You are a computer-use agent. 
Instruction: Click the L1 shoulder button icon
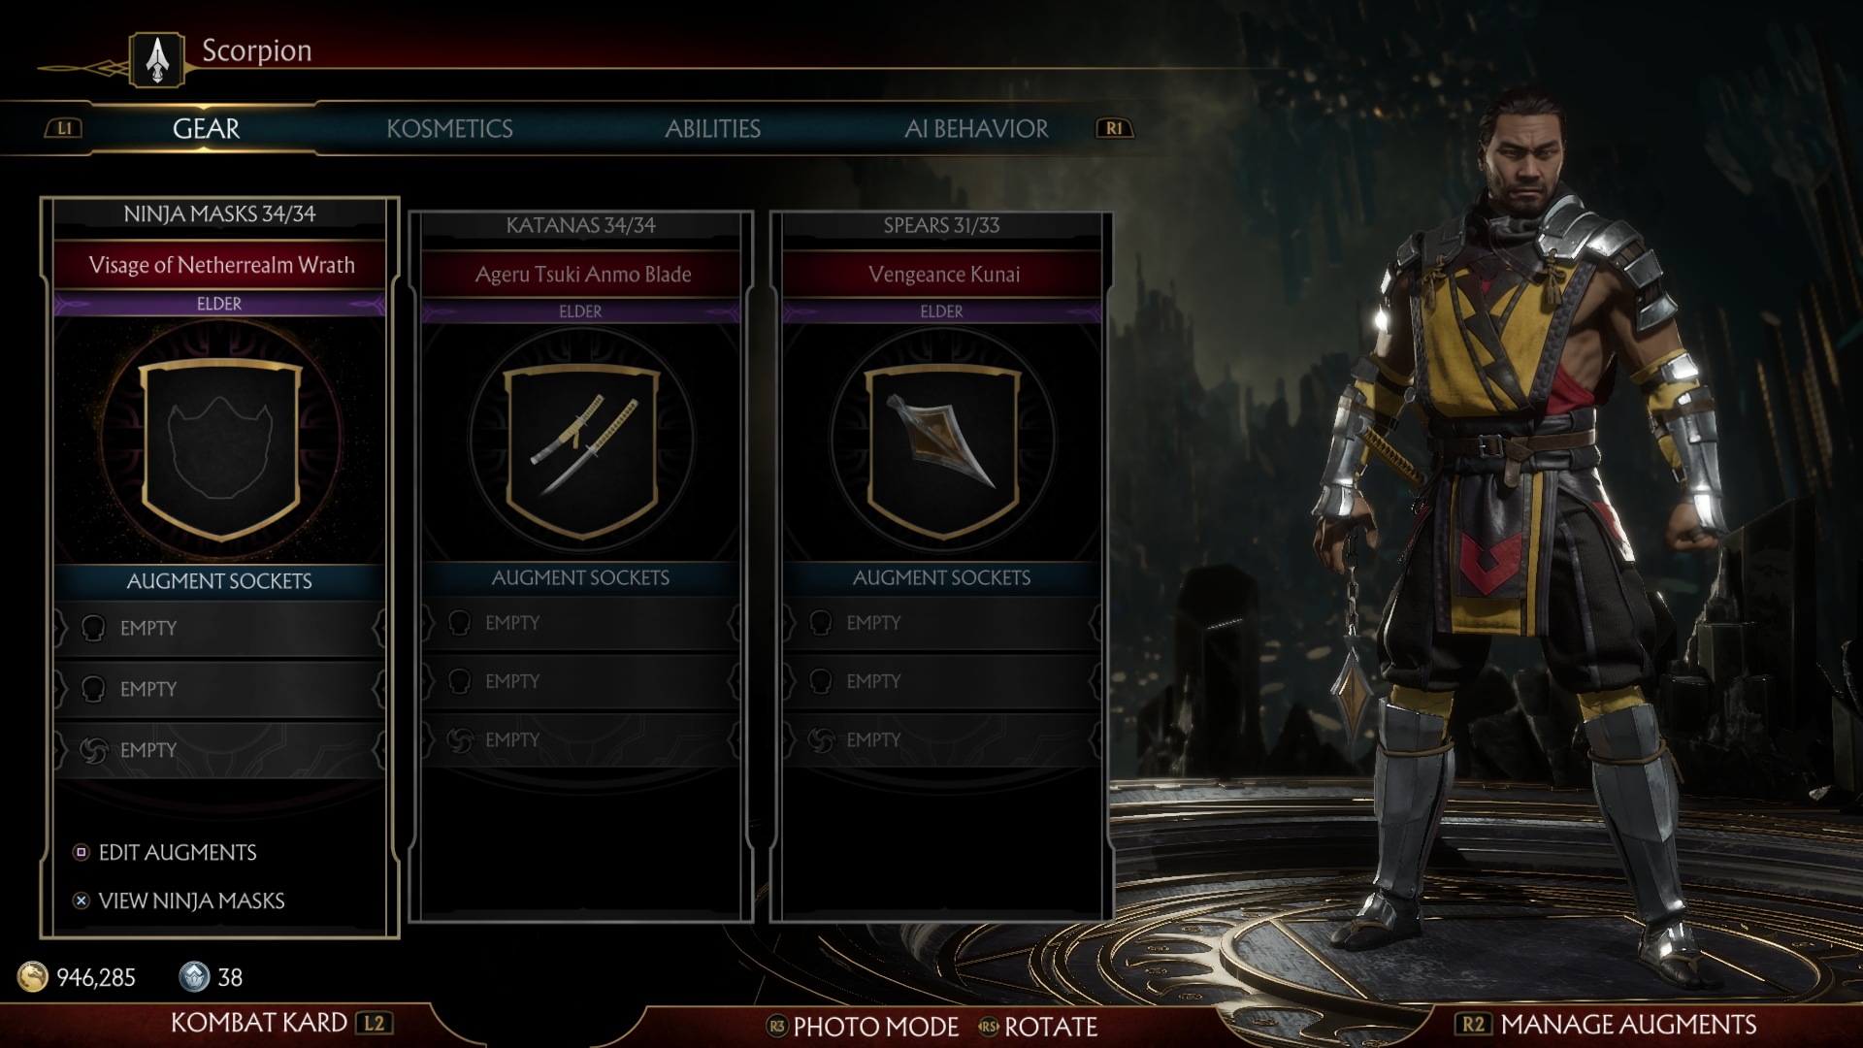[x=64, y=128]
